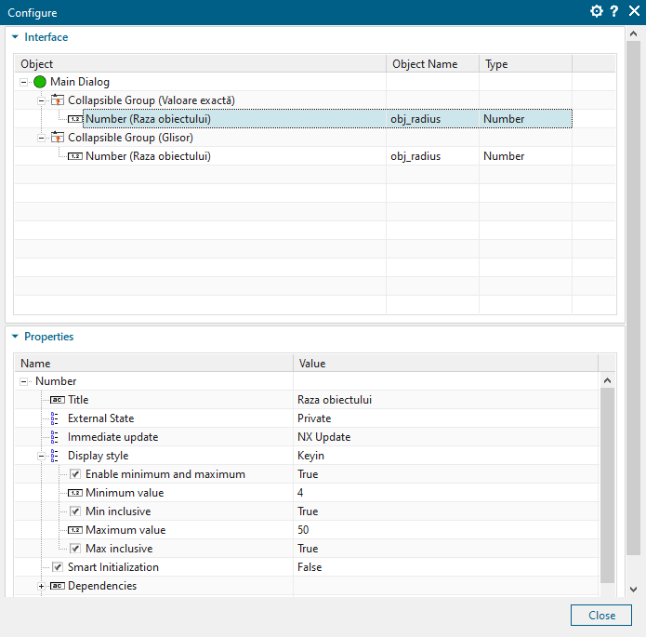
Task: Click the Close button
Action: pyautogui.click(x=601, y=616)
